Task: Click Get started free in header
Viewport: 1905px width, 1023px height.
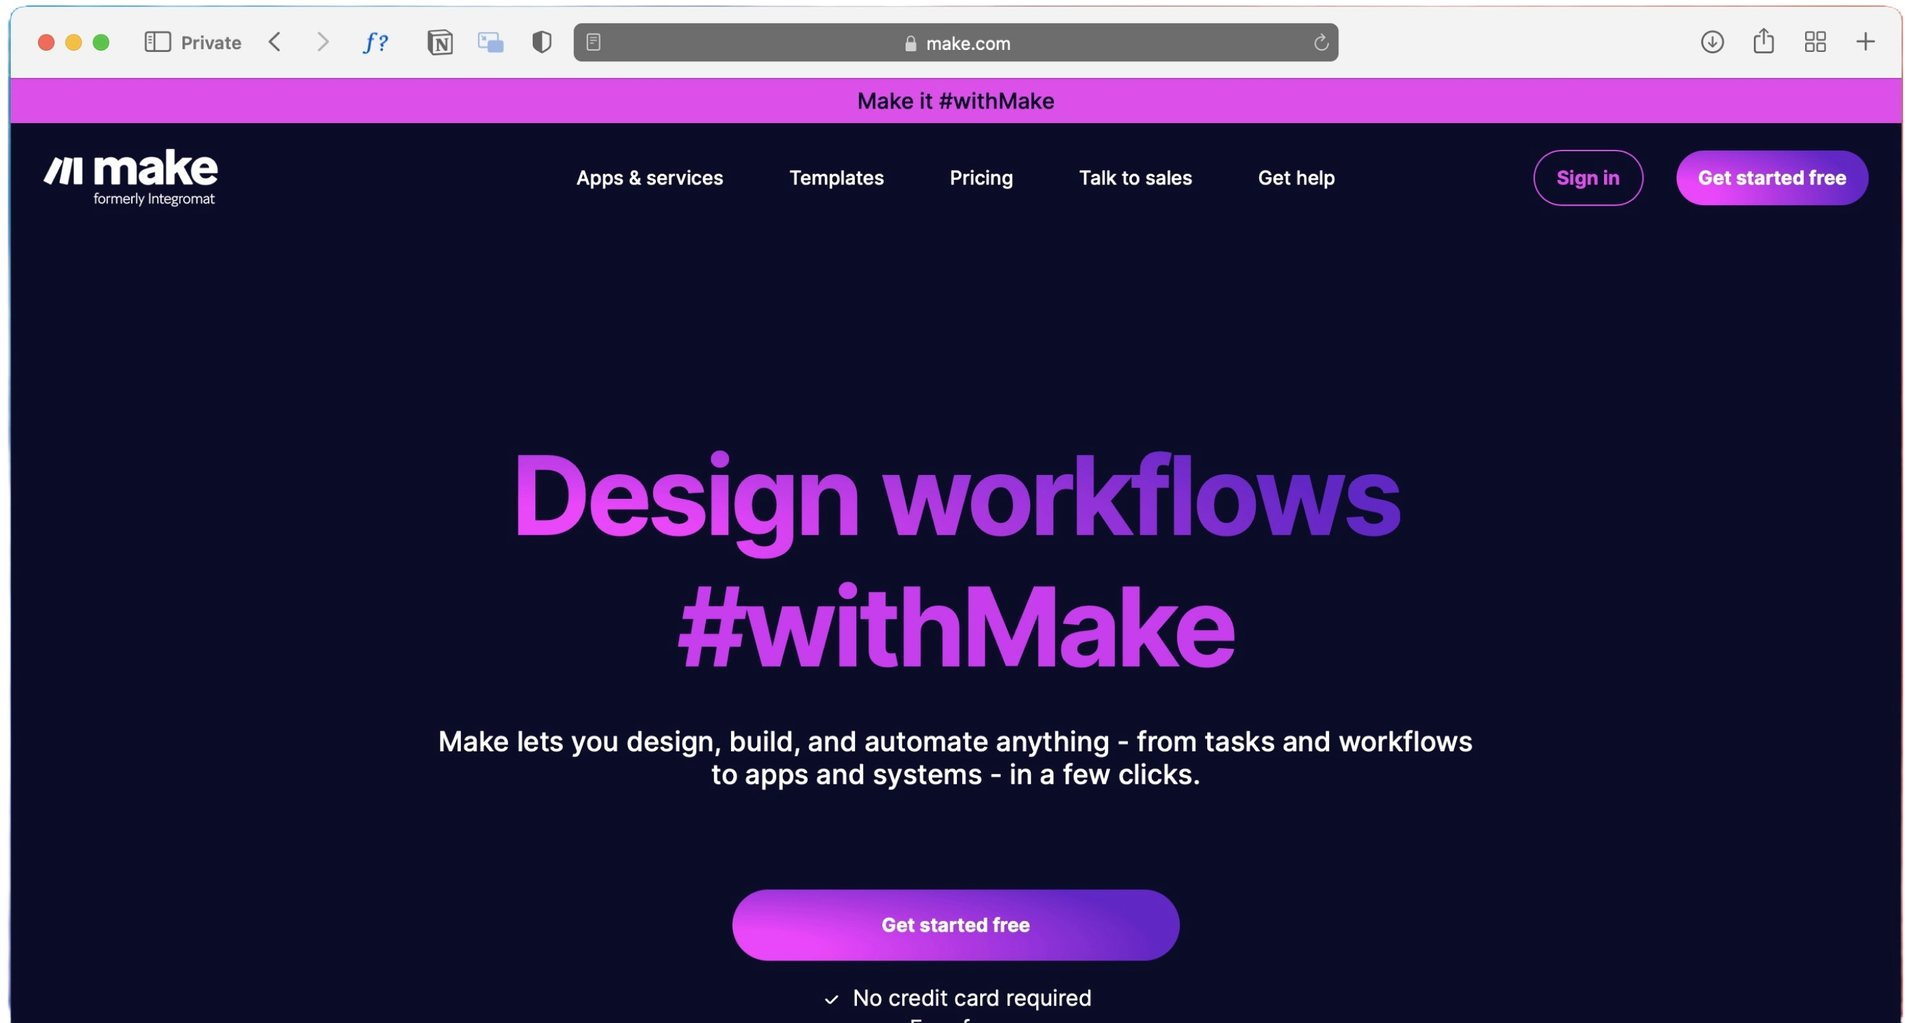Action: [1771, 178]
